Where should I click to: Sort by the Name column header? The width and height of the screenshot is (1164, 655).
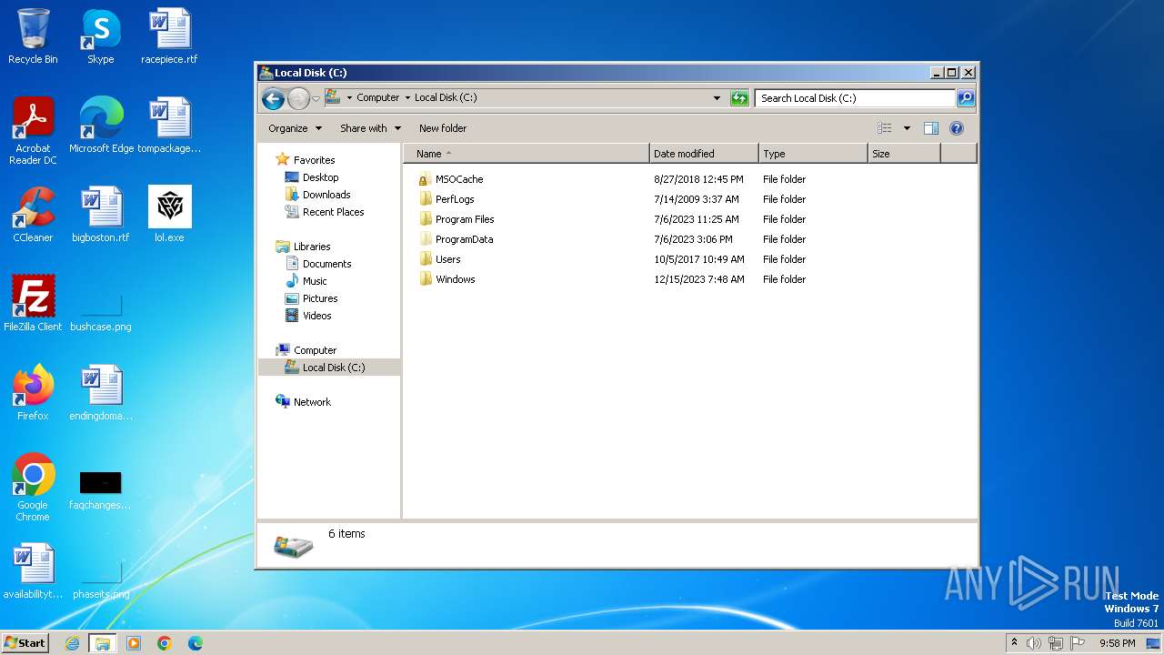coord(527,154)
